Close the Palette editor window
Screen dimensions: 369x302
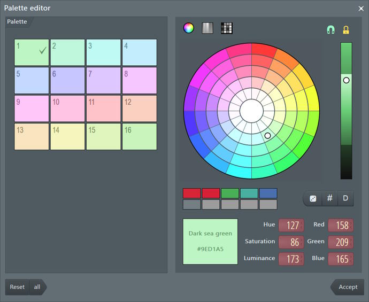360,8
